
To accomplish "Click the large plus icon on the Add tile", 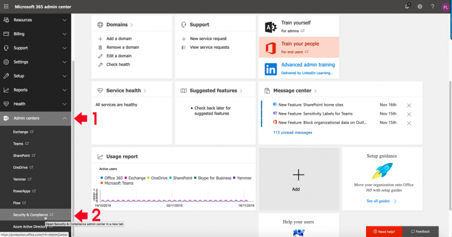I will pyautogui.click(x=298, y=175).
